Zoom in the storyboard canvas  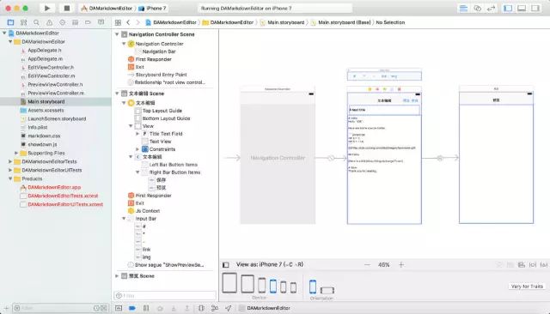click(x=401, y=264)
